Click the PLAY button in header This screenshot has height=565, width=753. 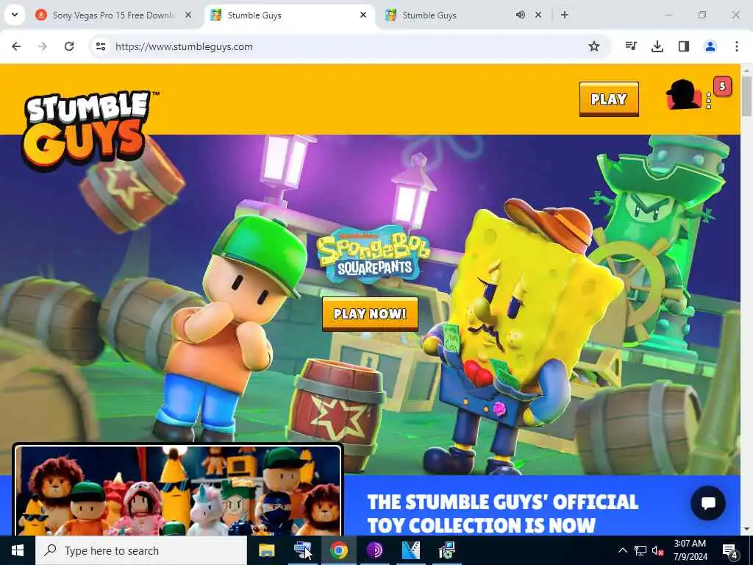tap(609, 99)
